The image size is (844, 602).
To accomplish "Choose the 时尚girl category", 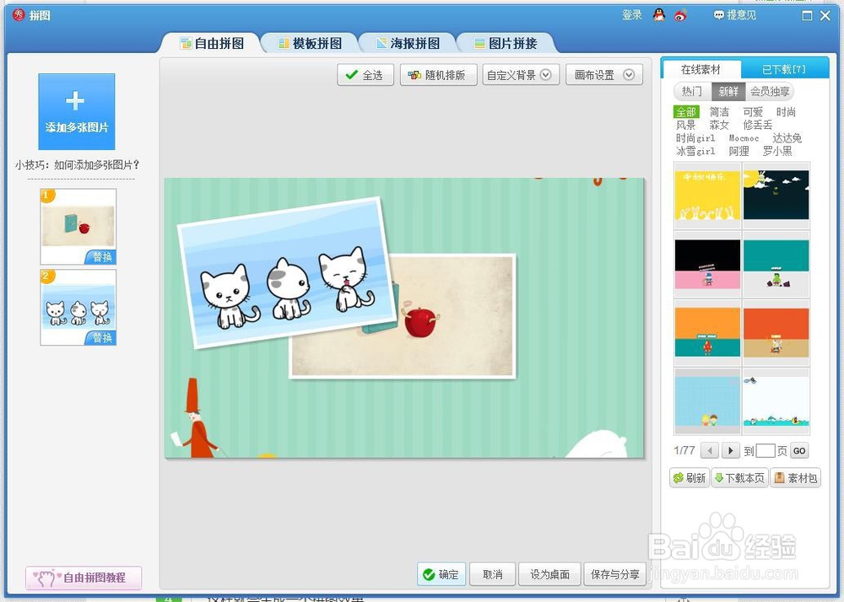I will point(695,138).
